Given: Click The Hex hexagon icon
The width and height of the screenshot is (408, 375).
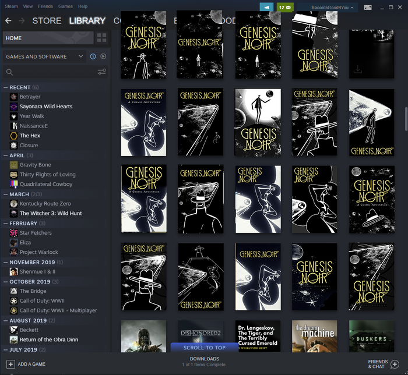Looking at the screenshot, I should coord(14,136).
